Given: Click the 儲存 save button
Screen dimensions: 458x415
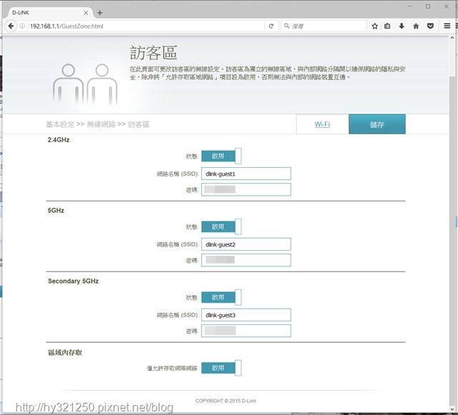Looking at the screenshot, I should click(377, 124).
